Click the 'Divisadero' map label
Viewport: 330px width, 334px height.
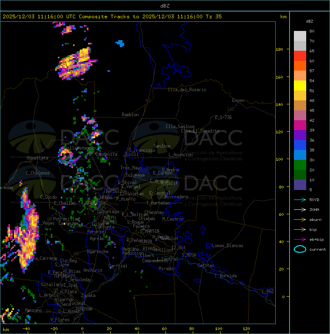click(177, 197)
